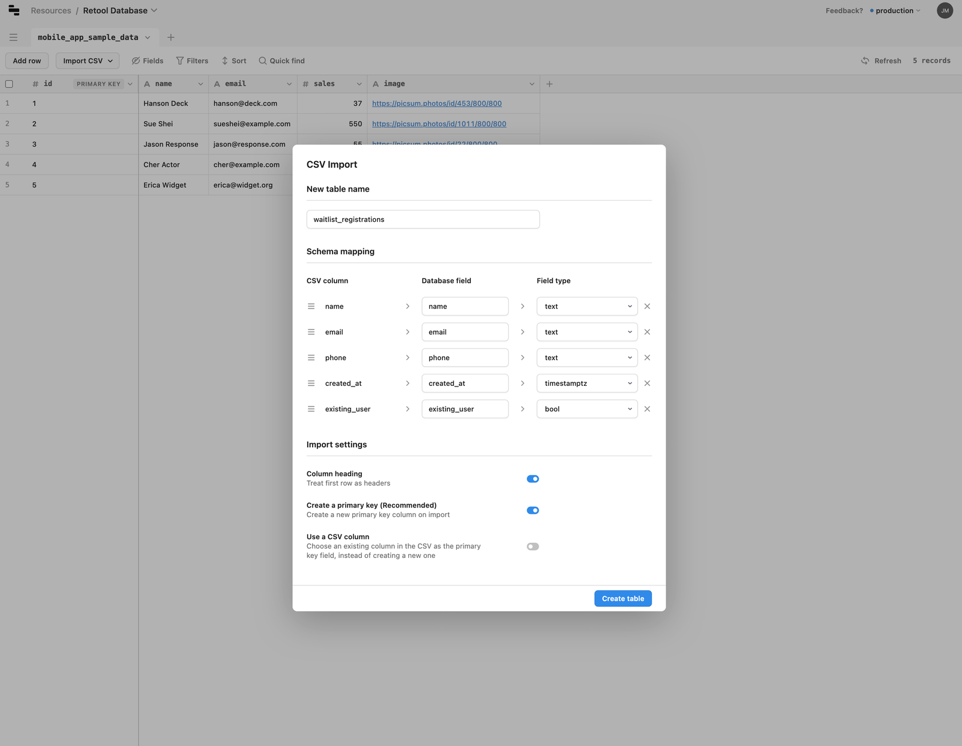Enable Use a CSV column switch
This screenshot has height=746, width=962.
(x=533, y=546)
